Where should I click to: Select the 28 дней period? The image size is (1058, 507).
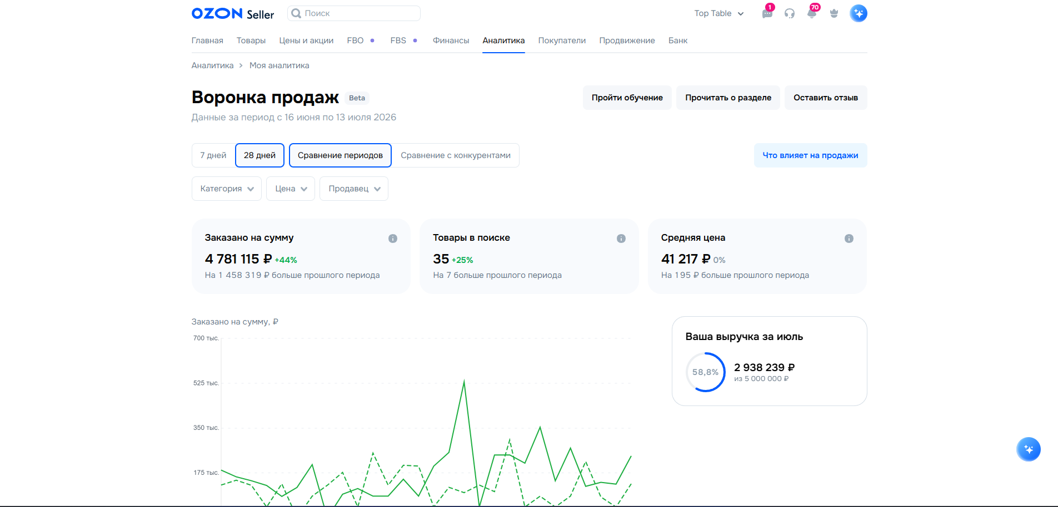[x=259, y=155]
